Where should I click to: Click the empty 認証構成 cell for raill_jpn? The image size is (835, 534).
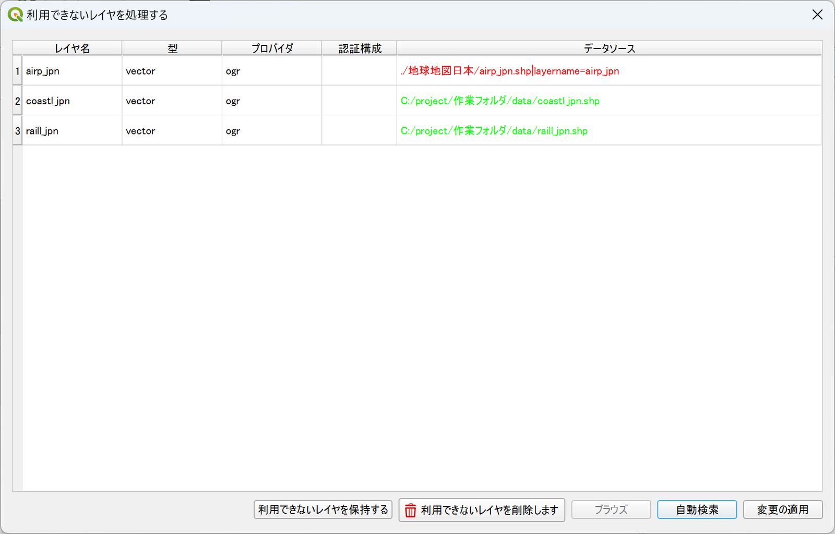[360, 130]
